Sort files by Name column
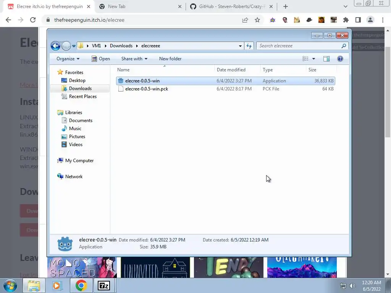This screenshot has height=293, width=391. click(x=164, y=70)
